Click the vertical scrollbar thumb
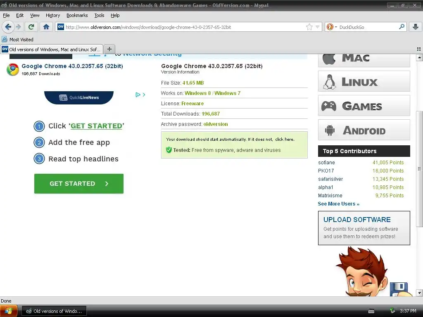The height and width of the screenshot is (317, 423). point(419,169)
